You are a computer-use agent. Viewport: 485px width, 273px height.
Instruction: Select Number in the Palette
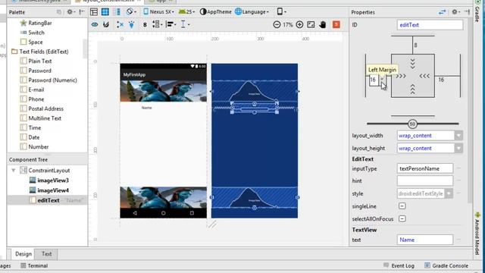(39, 146)
